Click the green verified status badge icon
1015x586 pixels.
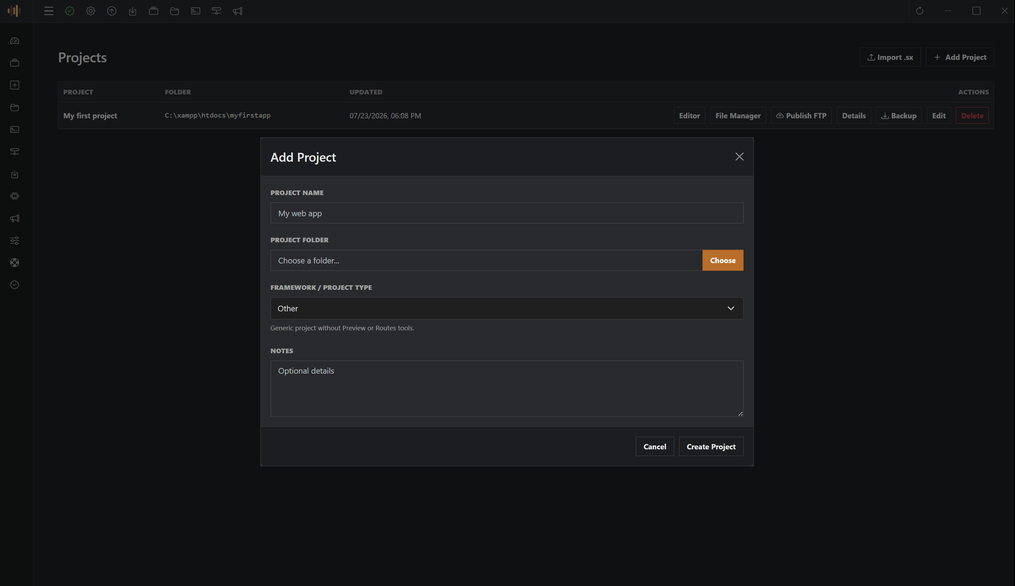70,11
